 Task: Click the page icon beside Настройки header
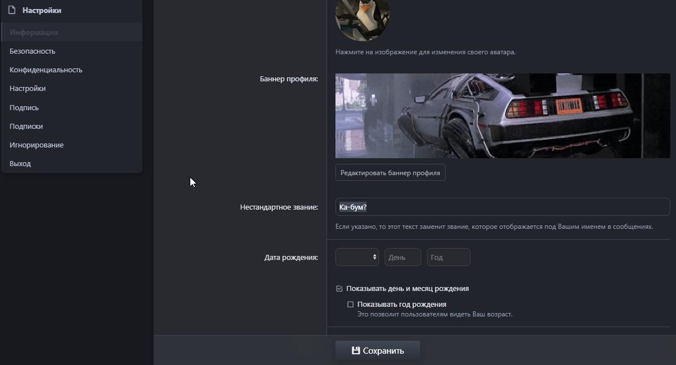tap(12, 10)
